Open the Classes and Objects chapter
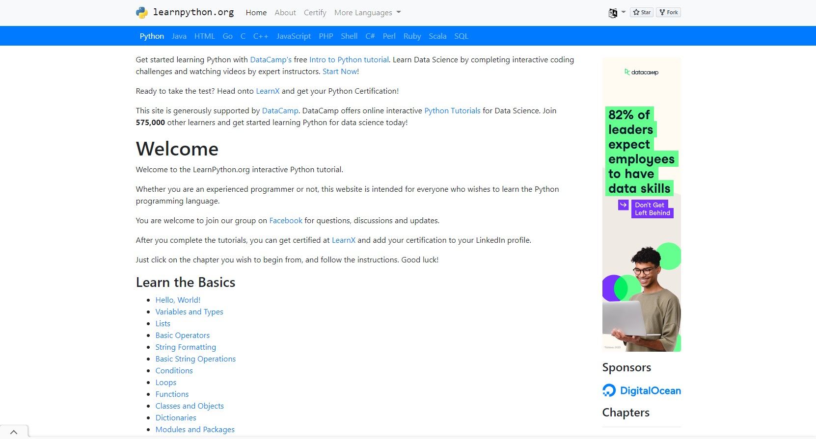Screen dimensions: 816x439 [x=190, y=406]
